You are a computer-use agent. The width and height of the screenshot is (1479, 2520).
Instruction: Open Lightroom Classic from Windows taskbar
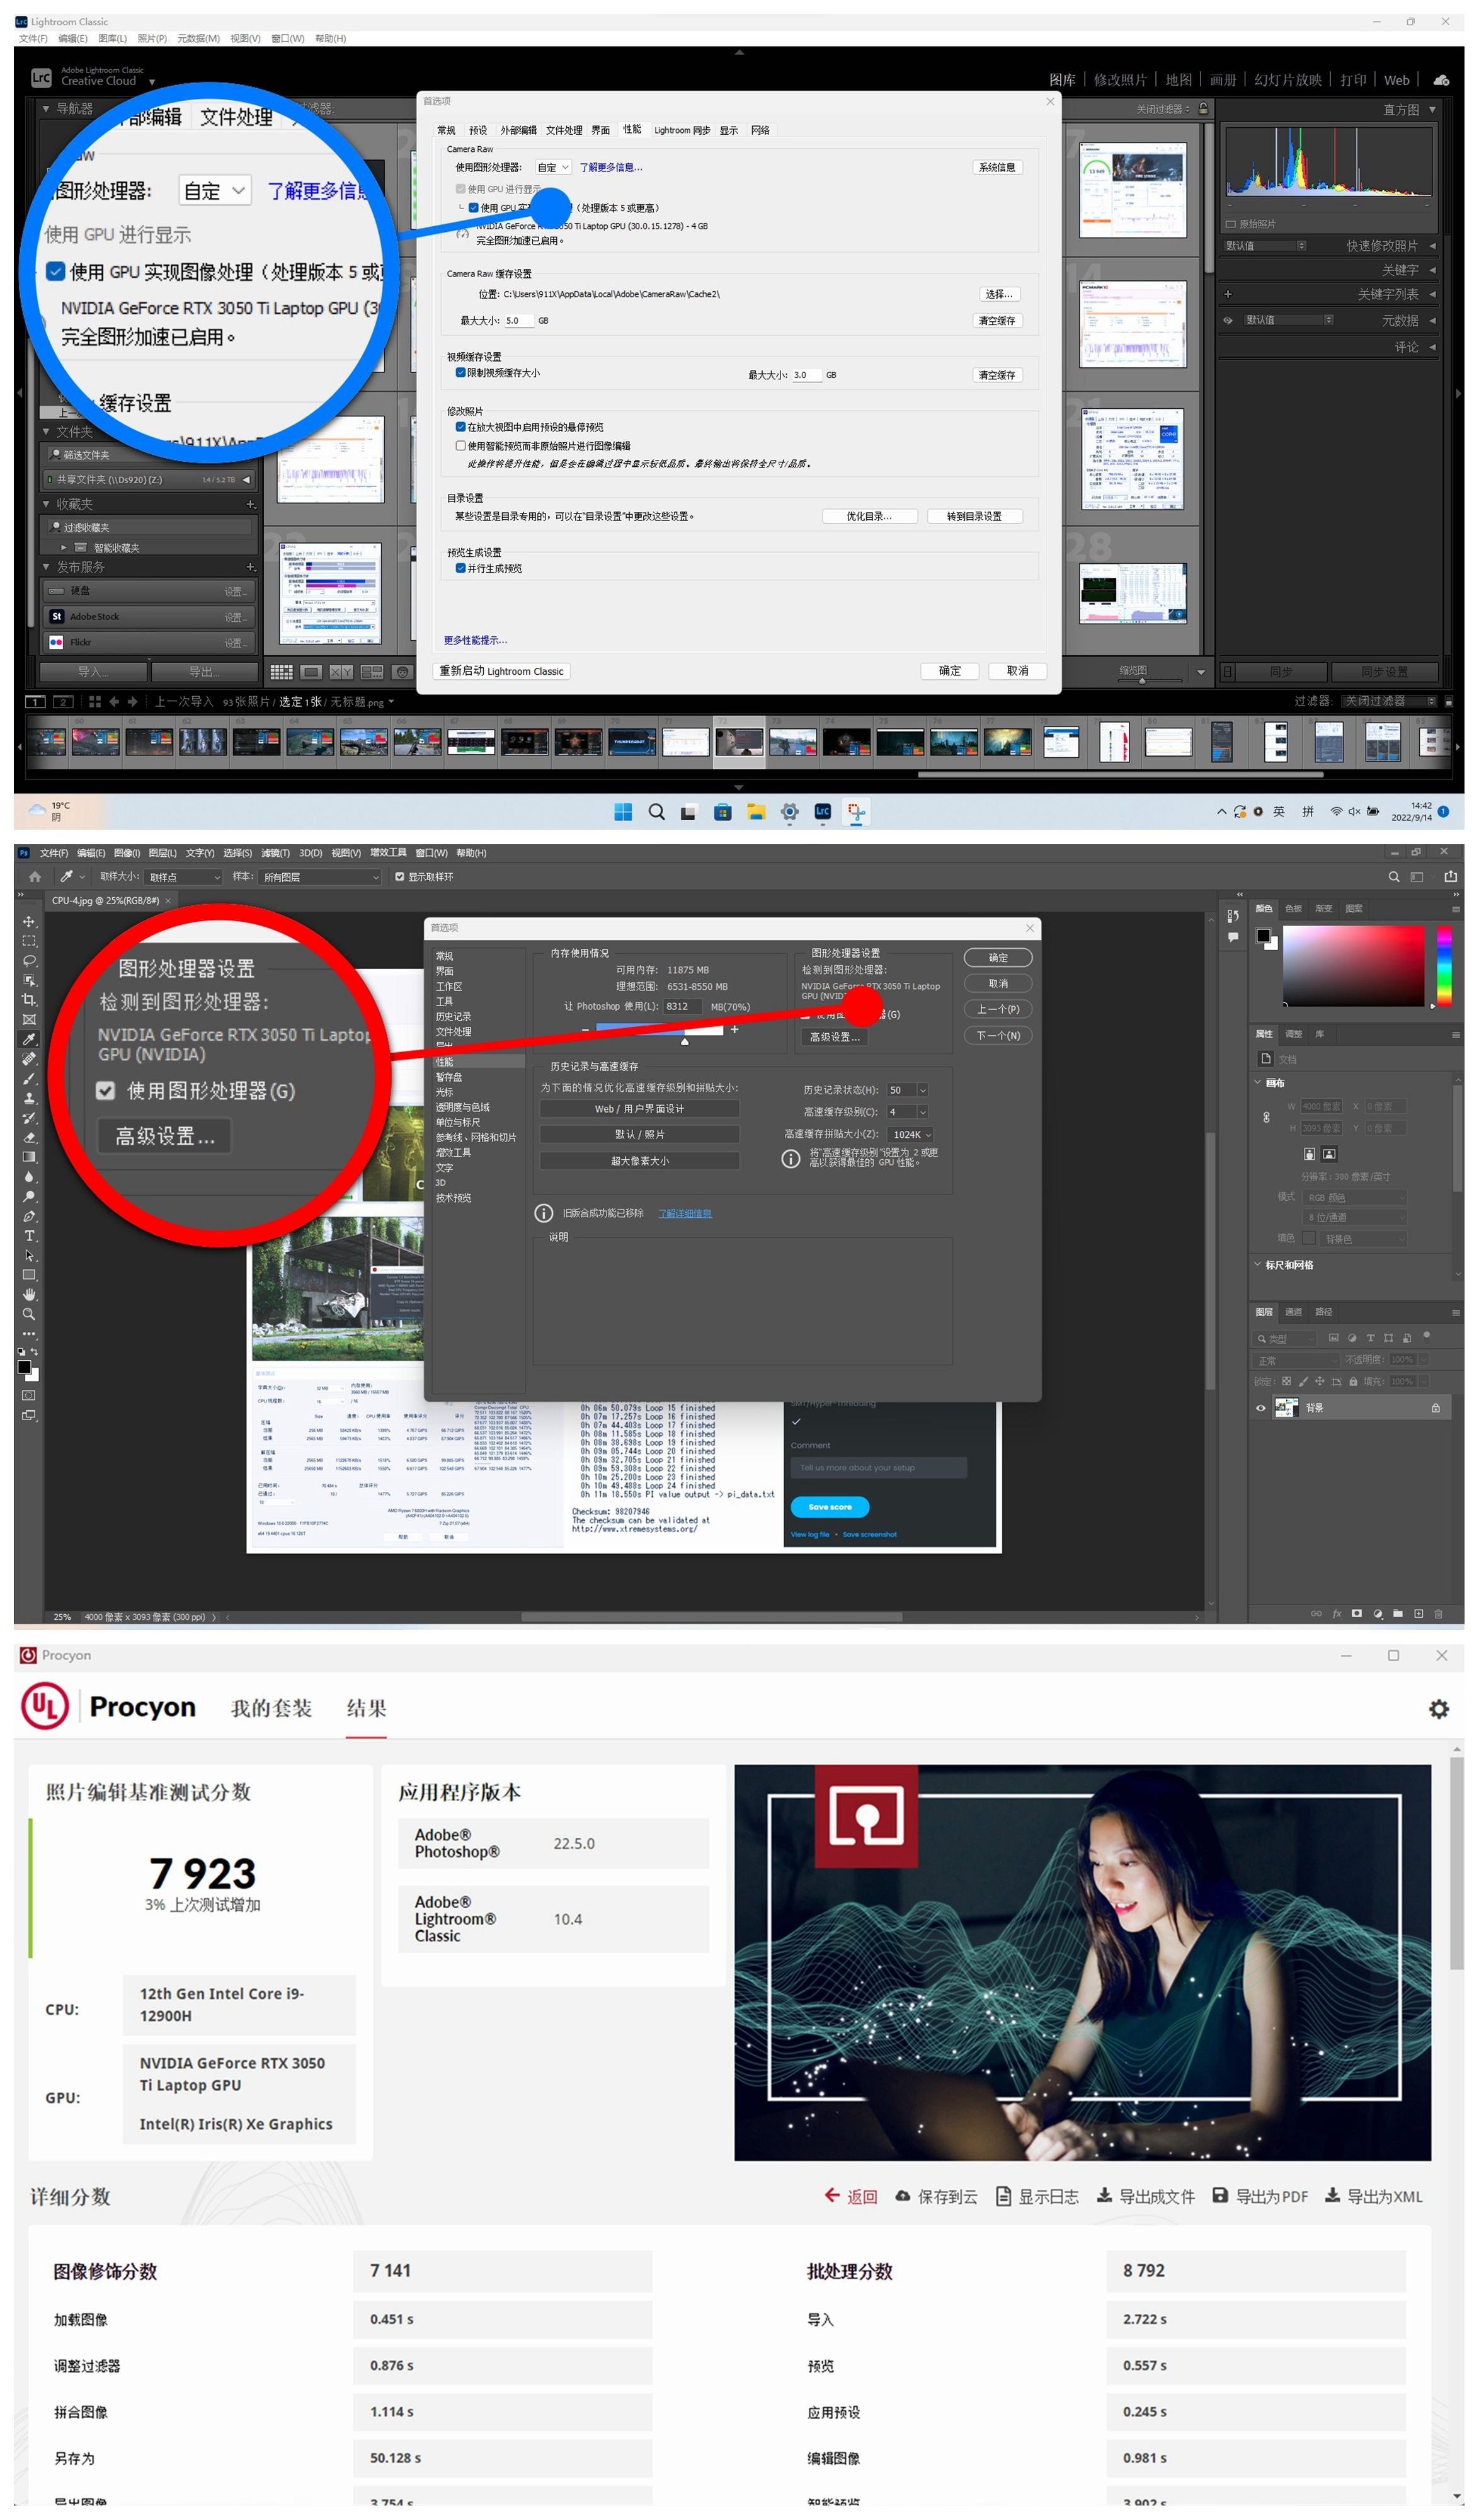coord(822,812)
